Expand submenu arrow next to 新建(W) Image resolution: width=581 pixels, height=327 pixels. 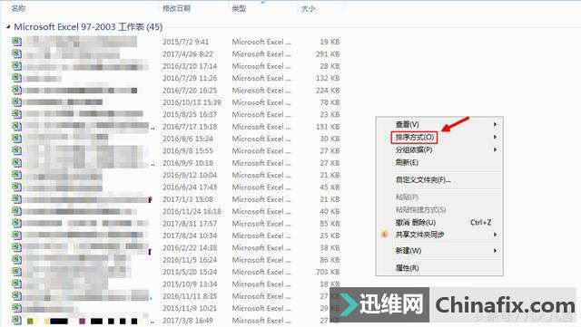(x=495, y=250)
